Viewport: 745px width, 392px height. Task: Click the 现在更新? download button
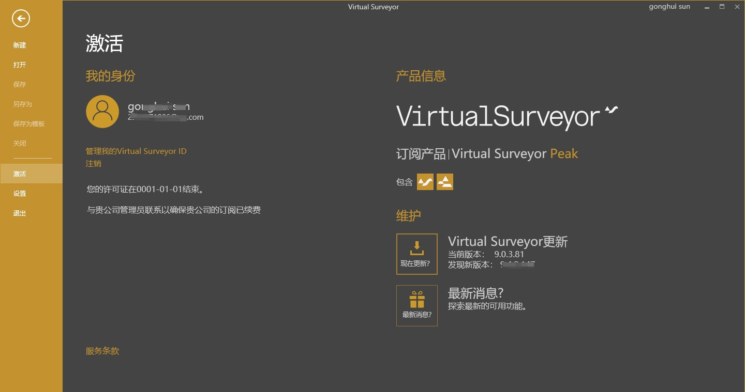tap(417, 254)
